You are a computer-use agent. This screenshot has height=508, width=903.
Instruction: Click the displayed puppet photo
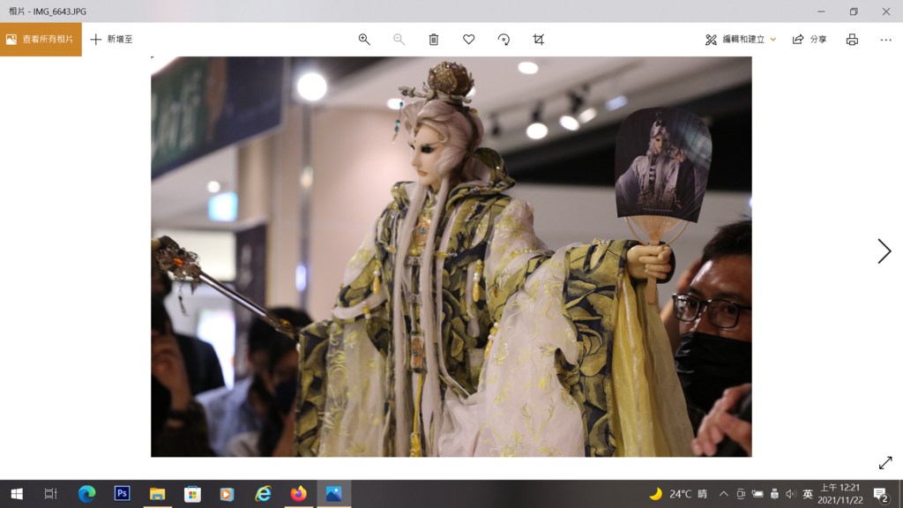pyautogui.click(x=451, y=257)
